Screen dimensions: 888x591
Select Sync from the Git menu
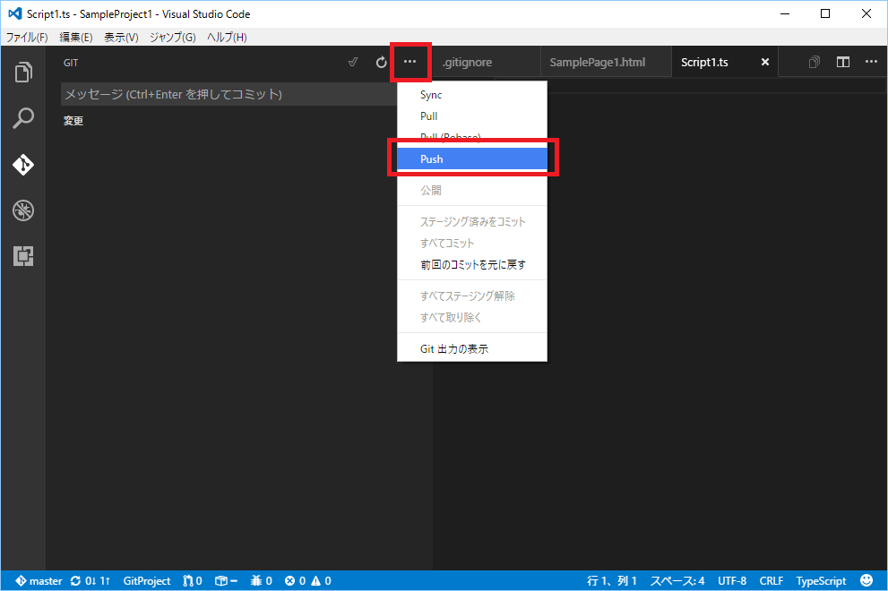pyautogui.click(x=472, y=95)
